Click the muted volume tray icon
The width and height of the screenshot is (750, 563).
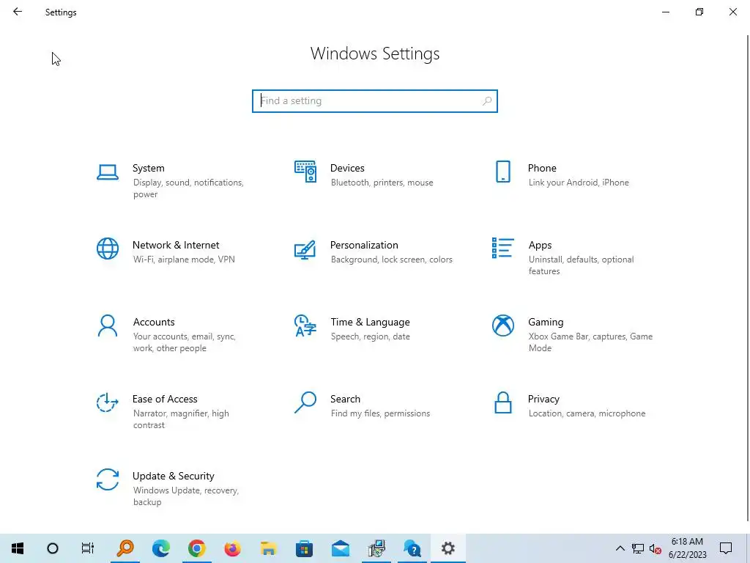(656, 548)
